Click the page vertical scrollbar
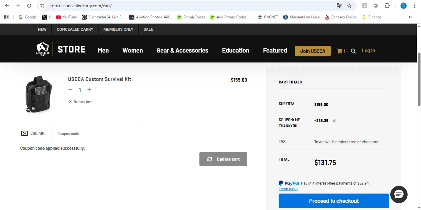 point(419,79)
